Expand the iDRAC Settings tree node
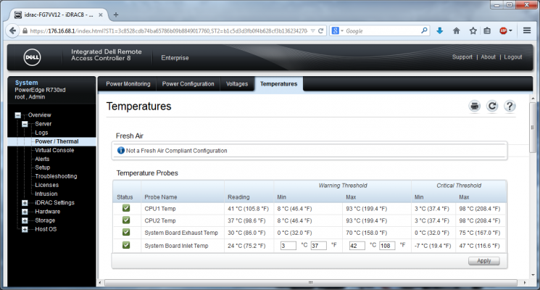This screenshot has width=540, height=290. point(25,203)
